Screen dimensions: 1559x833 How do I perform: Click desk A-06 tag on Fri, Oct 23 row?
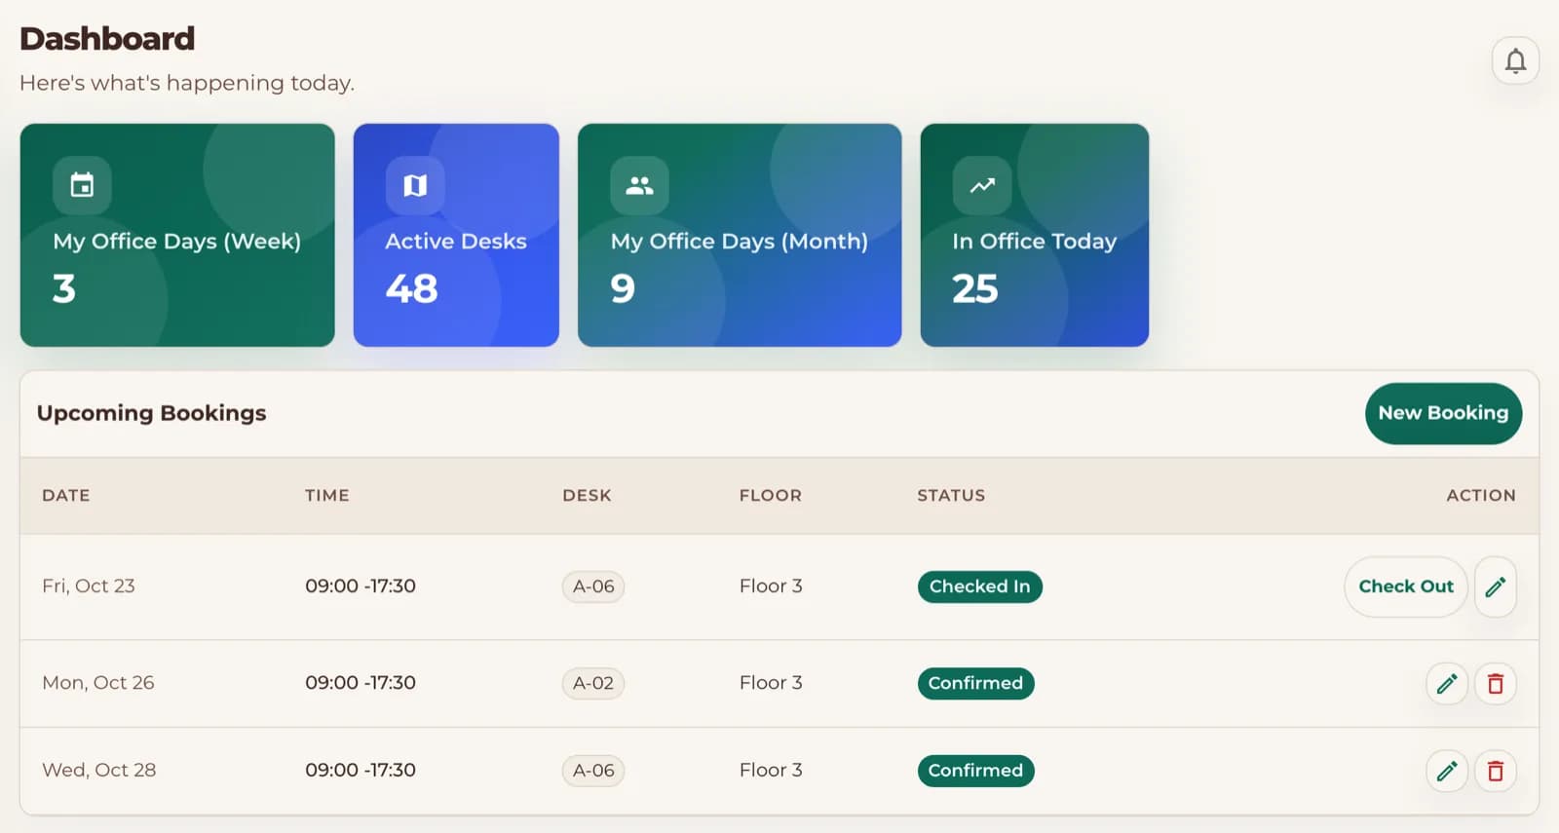point(593,587)
